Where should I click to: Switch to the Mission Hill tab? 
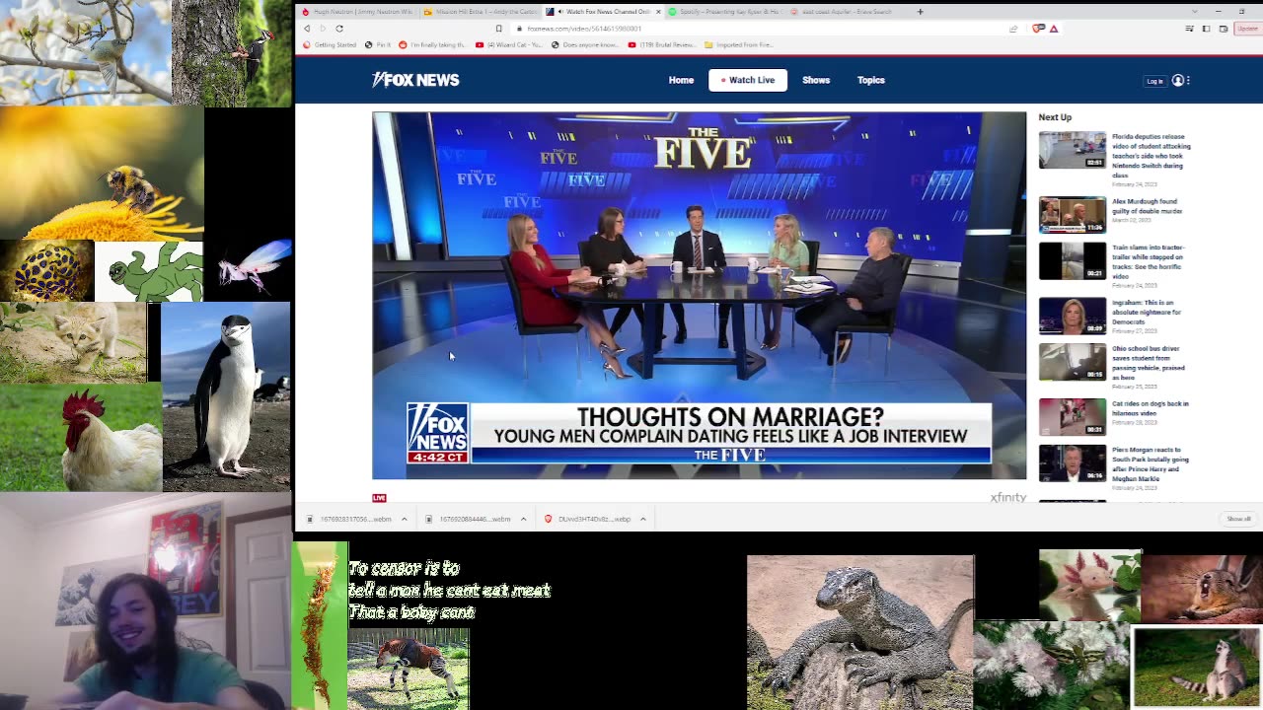482,12
